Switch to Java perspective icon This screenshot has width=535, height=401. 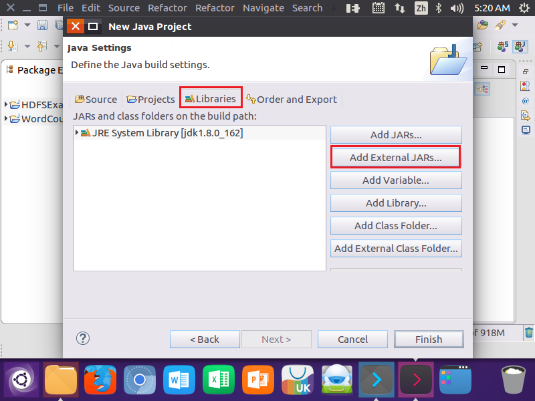coord(520,46)
